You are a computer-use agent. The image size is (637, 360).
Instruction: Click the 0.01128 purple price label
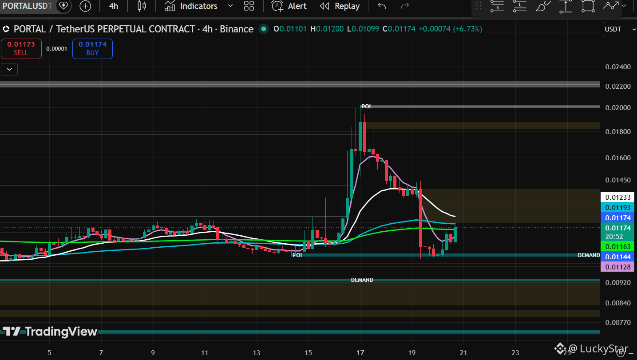pyautogui.click(x=617, y=267)
